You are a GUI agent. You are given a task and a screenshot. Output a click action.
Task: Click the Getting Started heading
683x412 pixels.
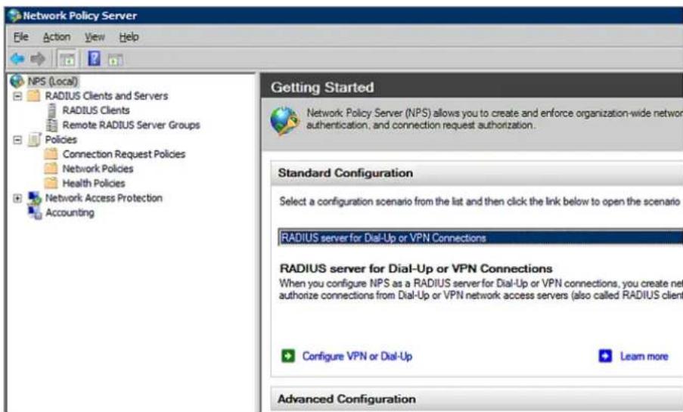tap(322, 88)
